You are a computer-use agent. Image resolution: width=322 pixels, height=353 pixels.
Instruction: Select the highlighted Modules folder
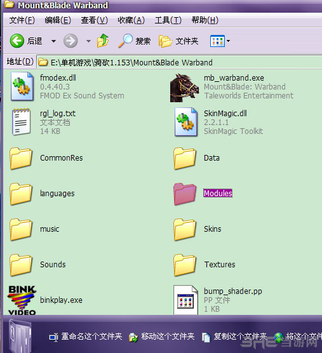tap(203, 194)
